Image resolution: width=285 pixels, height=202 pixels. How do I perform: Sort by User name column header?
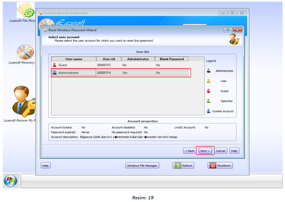point(74,59)
